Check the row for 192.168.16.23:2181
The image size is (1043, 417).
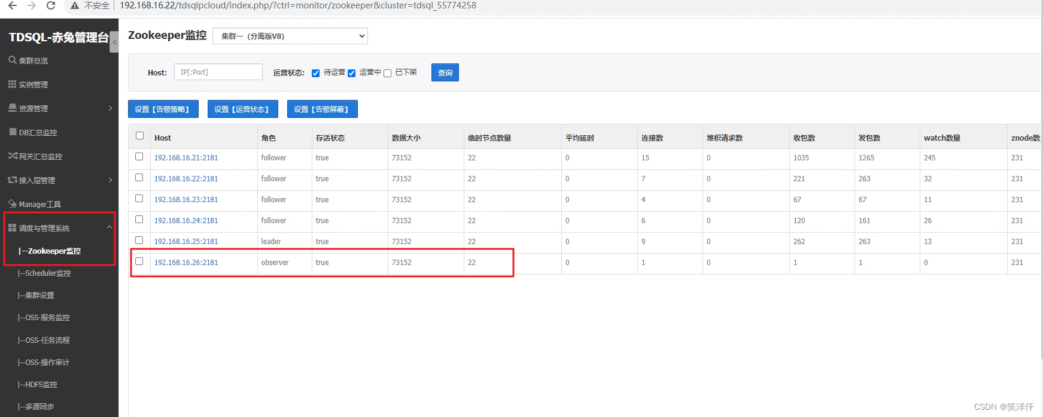[139, 199]
